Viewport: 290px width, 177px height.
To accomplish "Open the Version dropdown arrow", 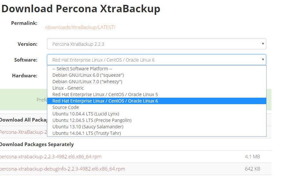I will 263,44.
